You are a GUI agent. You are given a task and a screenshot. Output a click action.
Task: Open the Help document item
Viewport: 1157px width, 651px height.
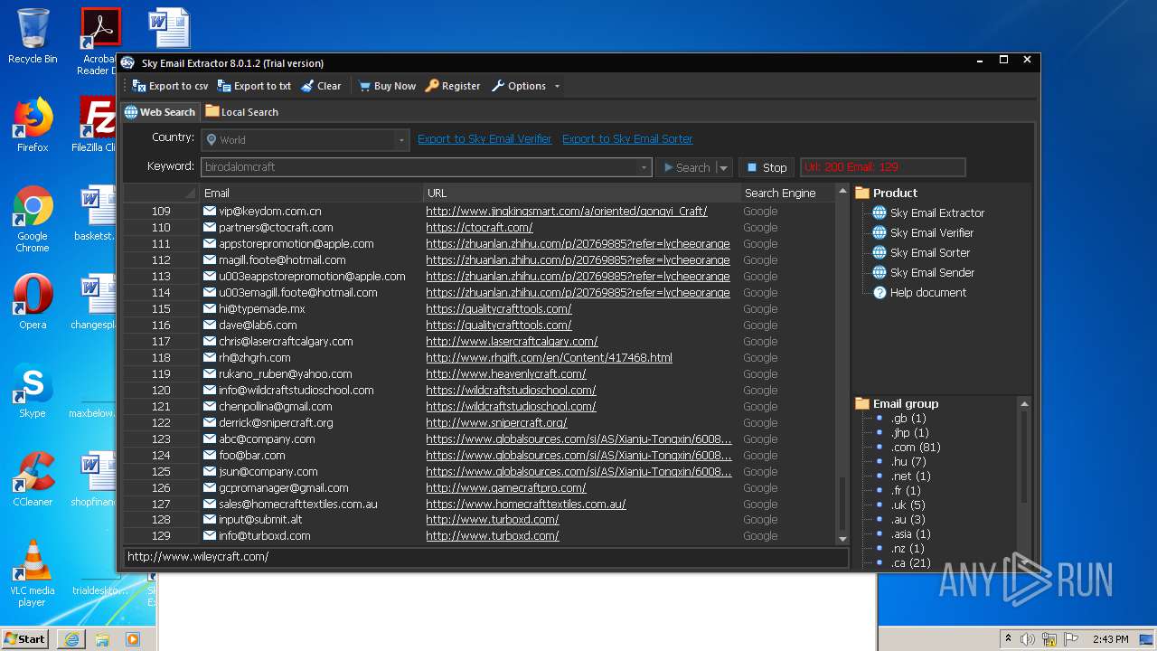tap(927, 292)
